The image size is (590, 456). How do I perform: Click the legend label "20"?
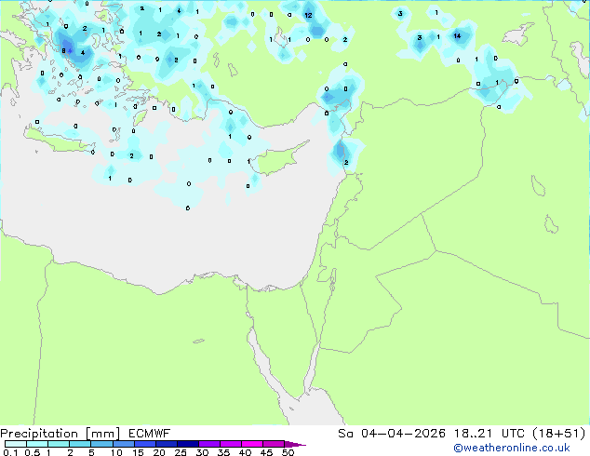159,452
